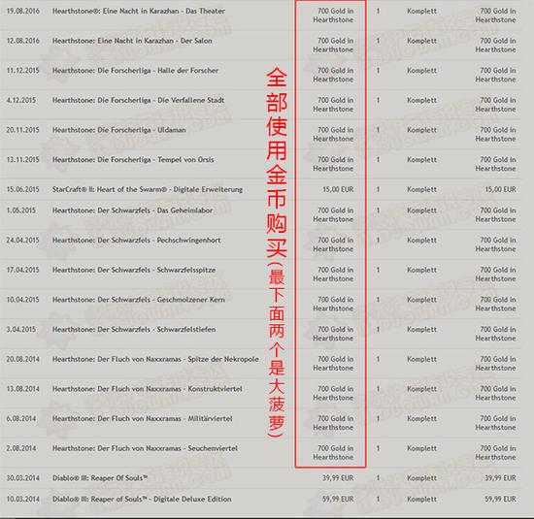This screenshot has width=534, height=519.
Task: Click '700 Gold in Hearthstone' price for Das Theater
Action: (333, 16)
